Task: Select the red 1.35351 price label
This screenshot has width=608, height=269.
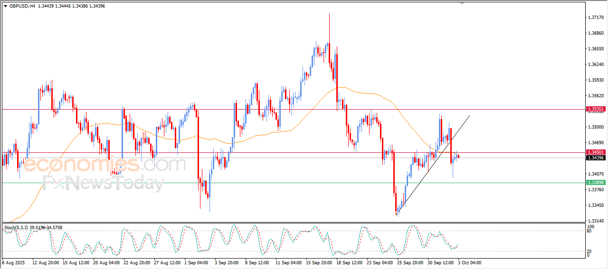Action: (596, 109)
